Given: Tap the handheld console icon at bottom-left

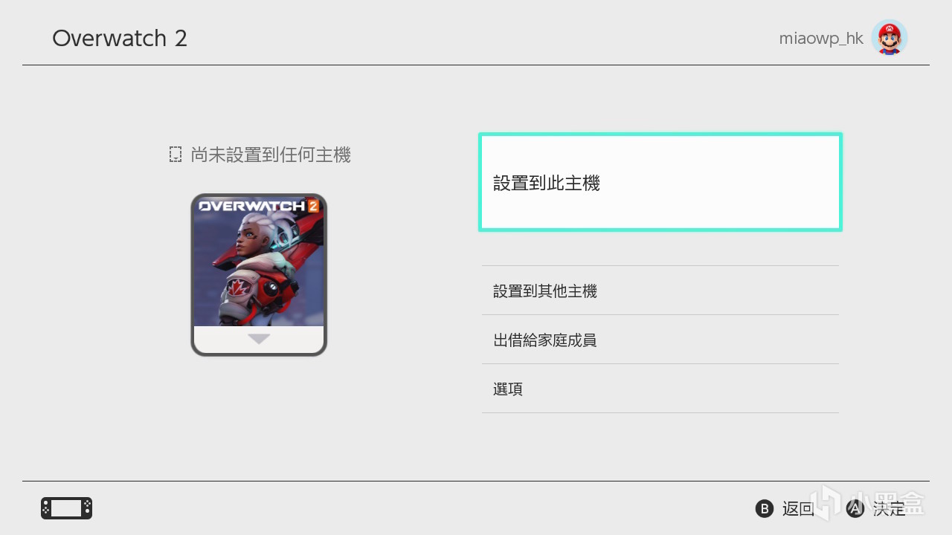Looking at the screenshot, I should tap(66, 508).
